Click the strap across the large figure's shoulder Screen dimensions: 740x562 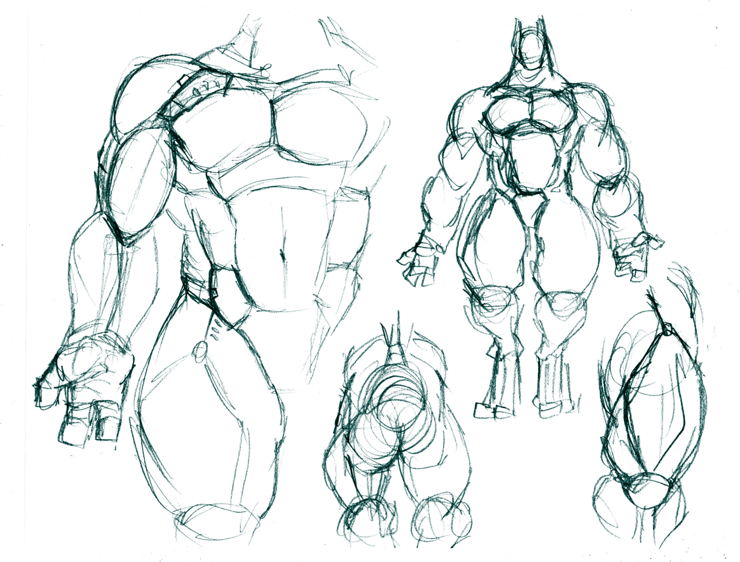(x=198, y=94)
